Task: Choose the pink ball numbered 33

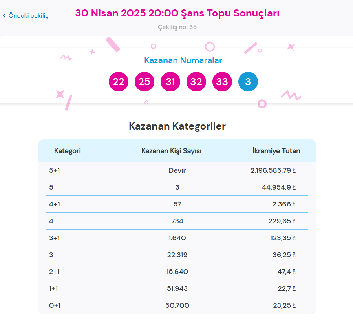Action: [222, 82]
